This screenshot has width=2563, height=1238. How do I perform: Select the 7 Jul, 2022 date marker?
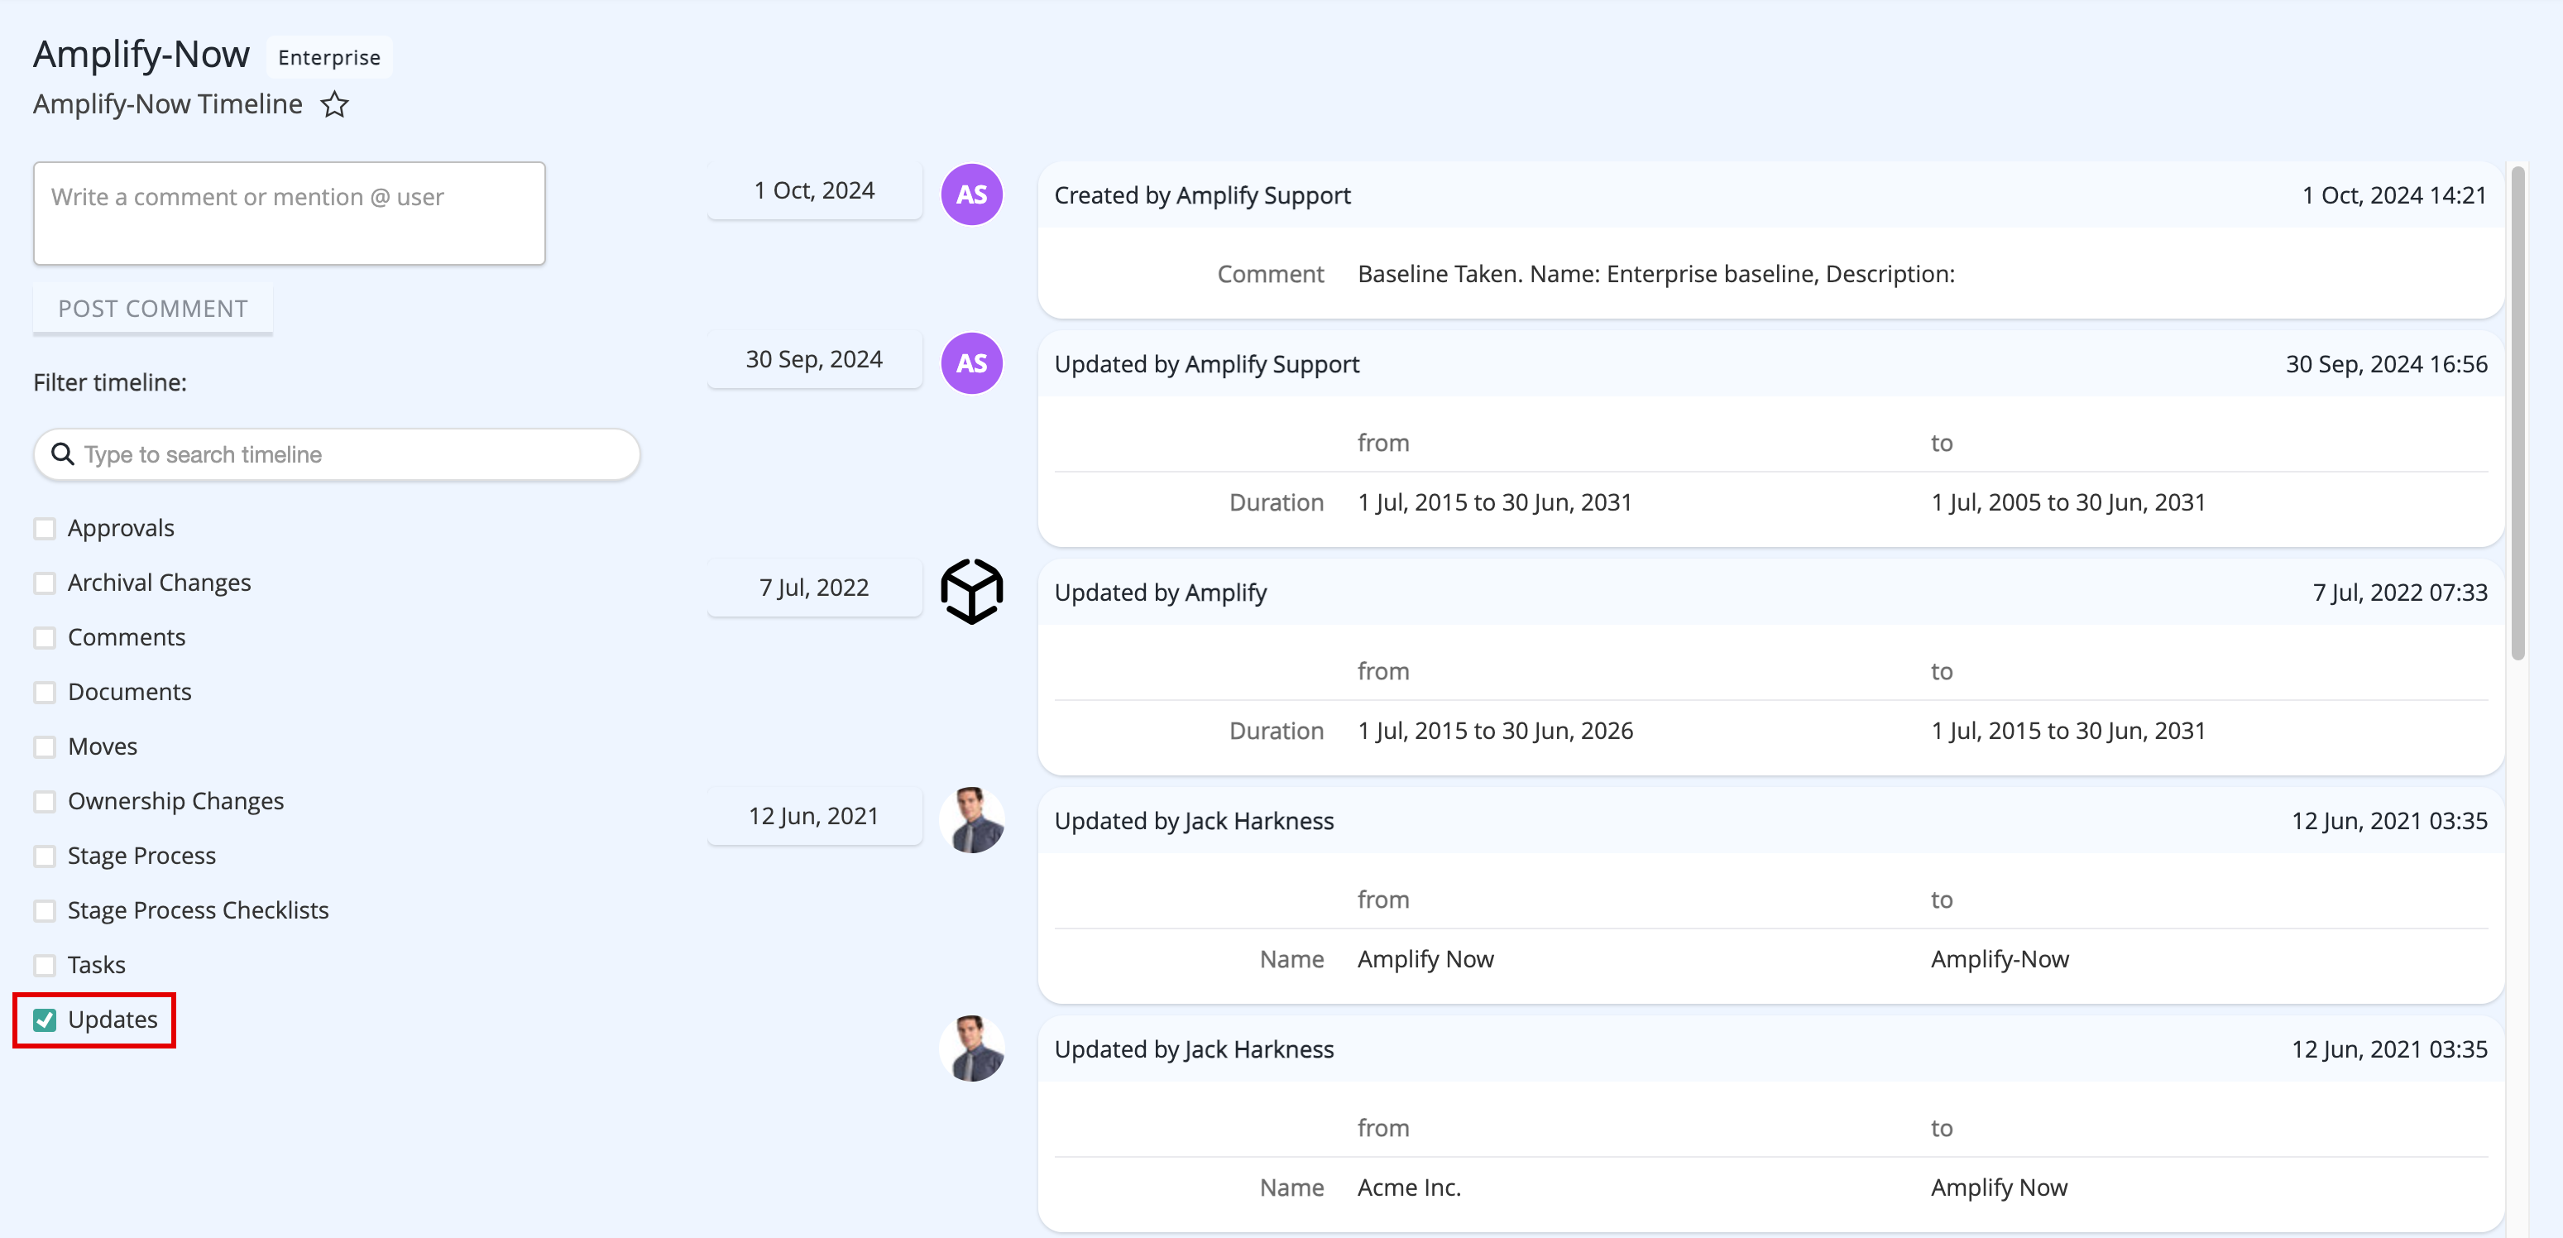click(814, 588)
